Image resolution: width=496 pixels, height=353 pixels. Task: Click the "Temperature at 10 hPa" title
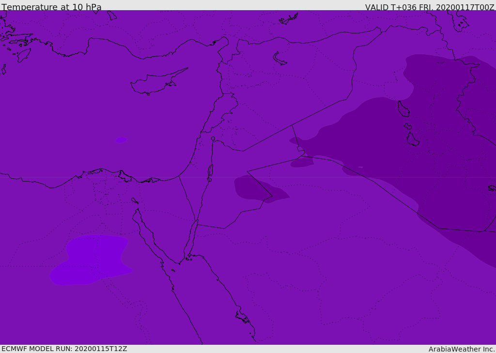(x=51, y=7)
